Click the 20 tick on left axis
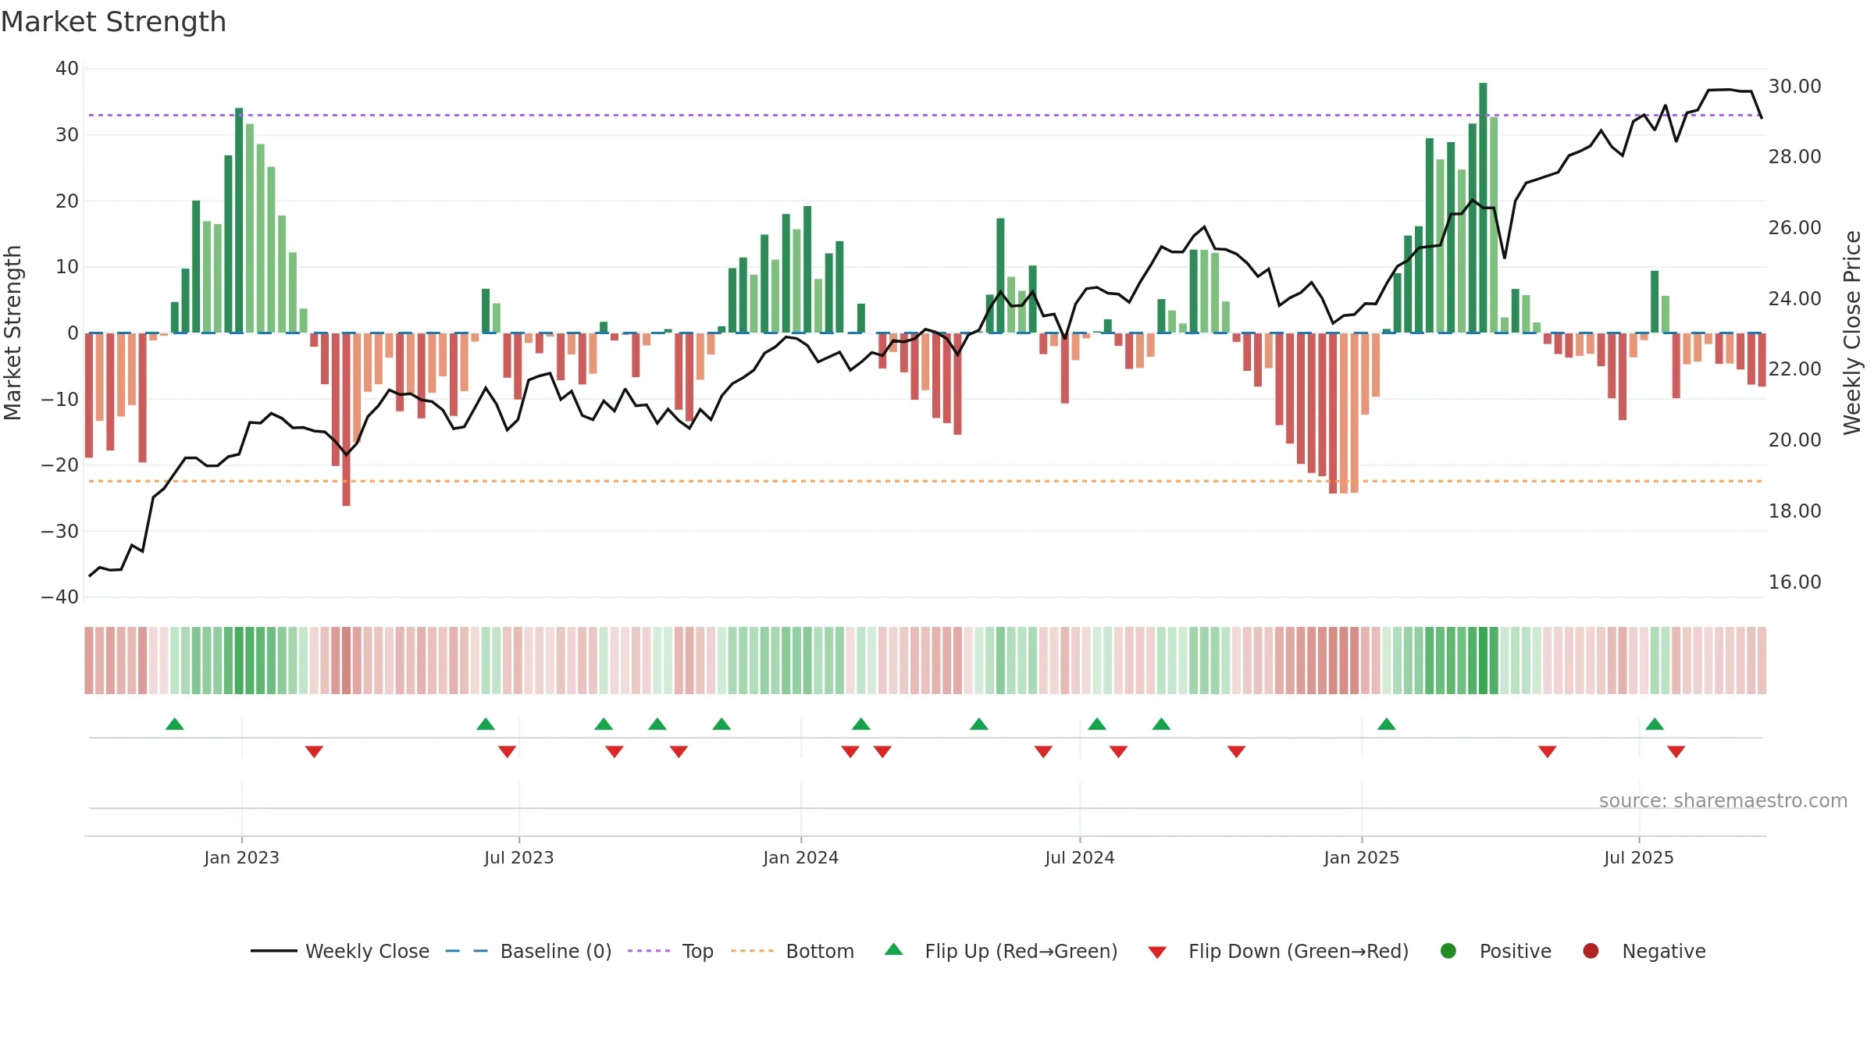 [x=67, y=201]
